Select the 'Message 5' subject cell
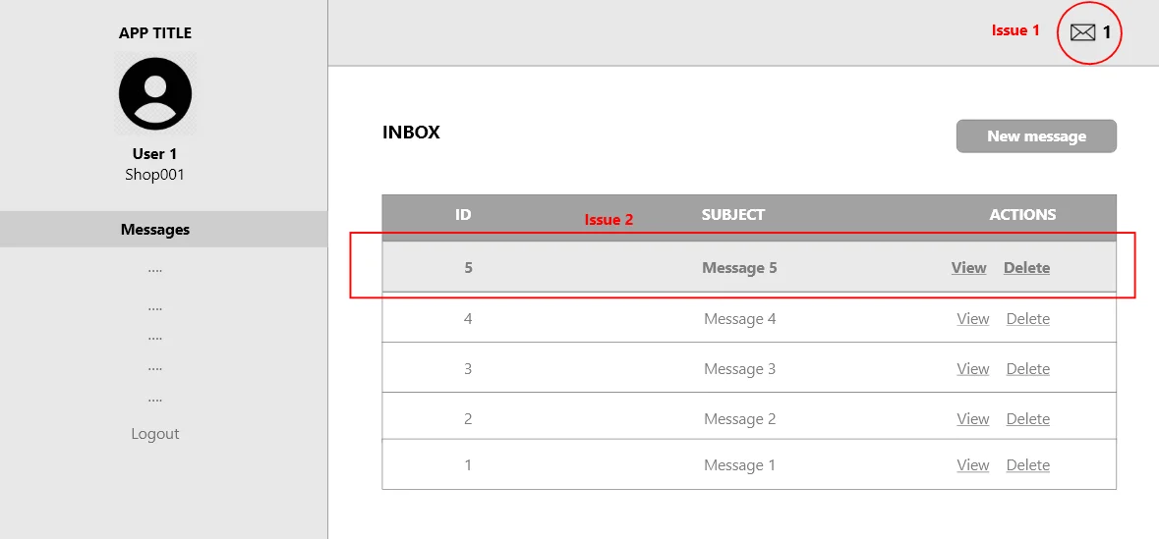Screen dimensions: 1159x539 740,267
